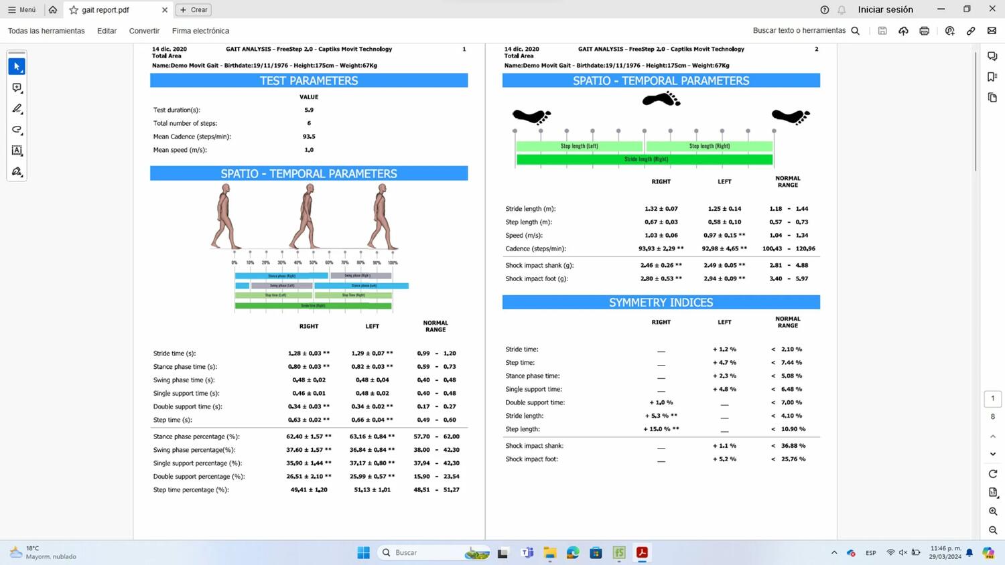Open the Menú hamburger menu

click(21, 10)
